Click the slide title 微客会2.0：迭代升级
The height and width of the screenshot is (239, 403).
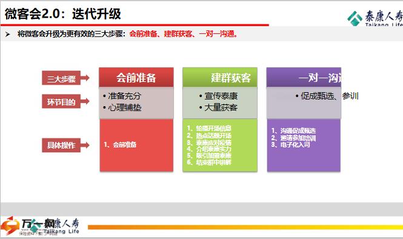[62, 14]
